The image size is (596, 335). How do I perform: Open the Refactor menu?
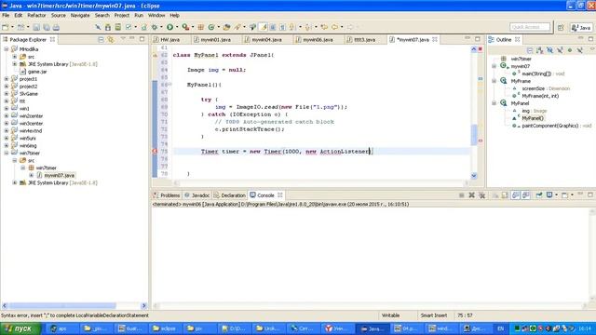point(36,15)
